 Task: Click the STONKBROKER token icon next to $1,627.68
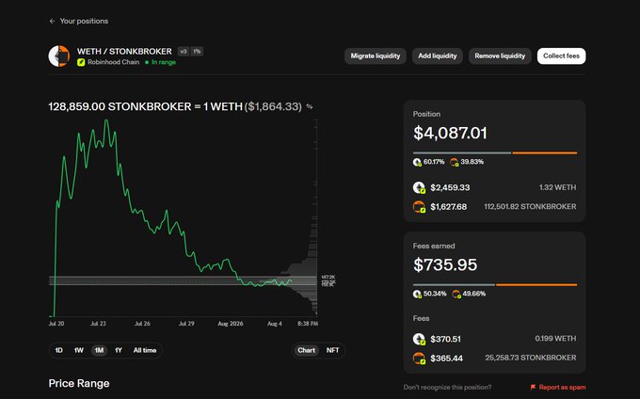419,207
